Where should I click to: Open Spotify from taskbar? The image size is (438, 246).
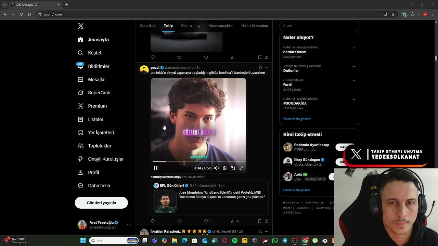point(235,241)
